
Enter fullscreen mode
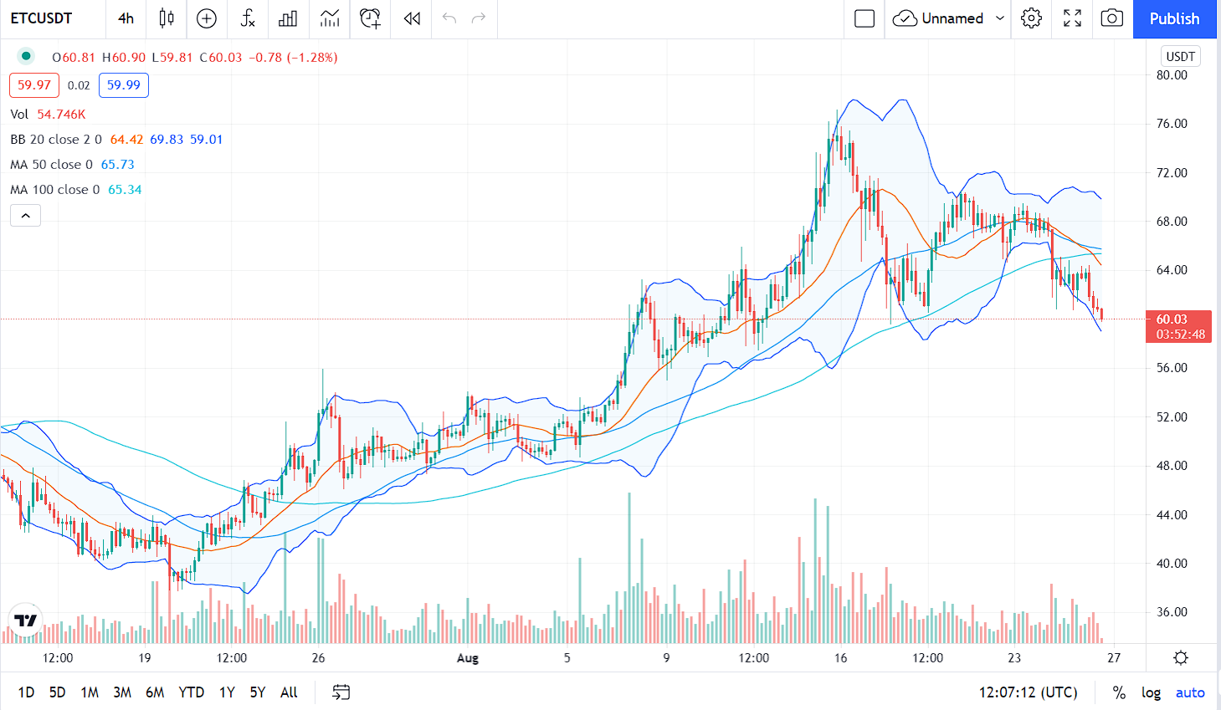point(1072,18)
